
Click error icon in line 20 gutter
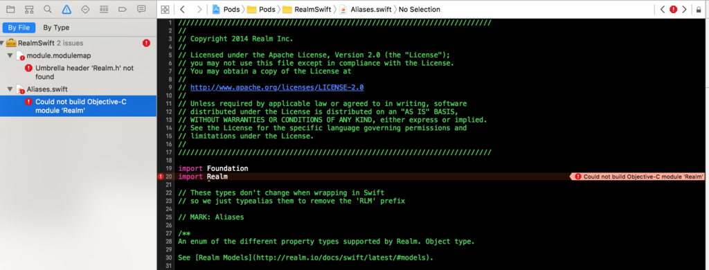(161, 177)
